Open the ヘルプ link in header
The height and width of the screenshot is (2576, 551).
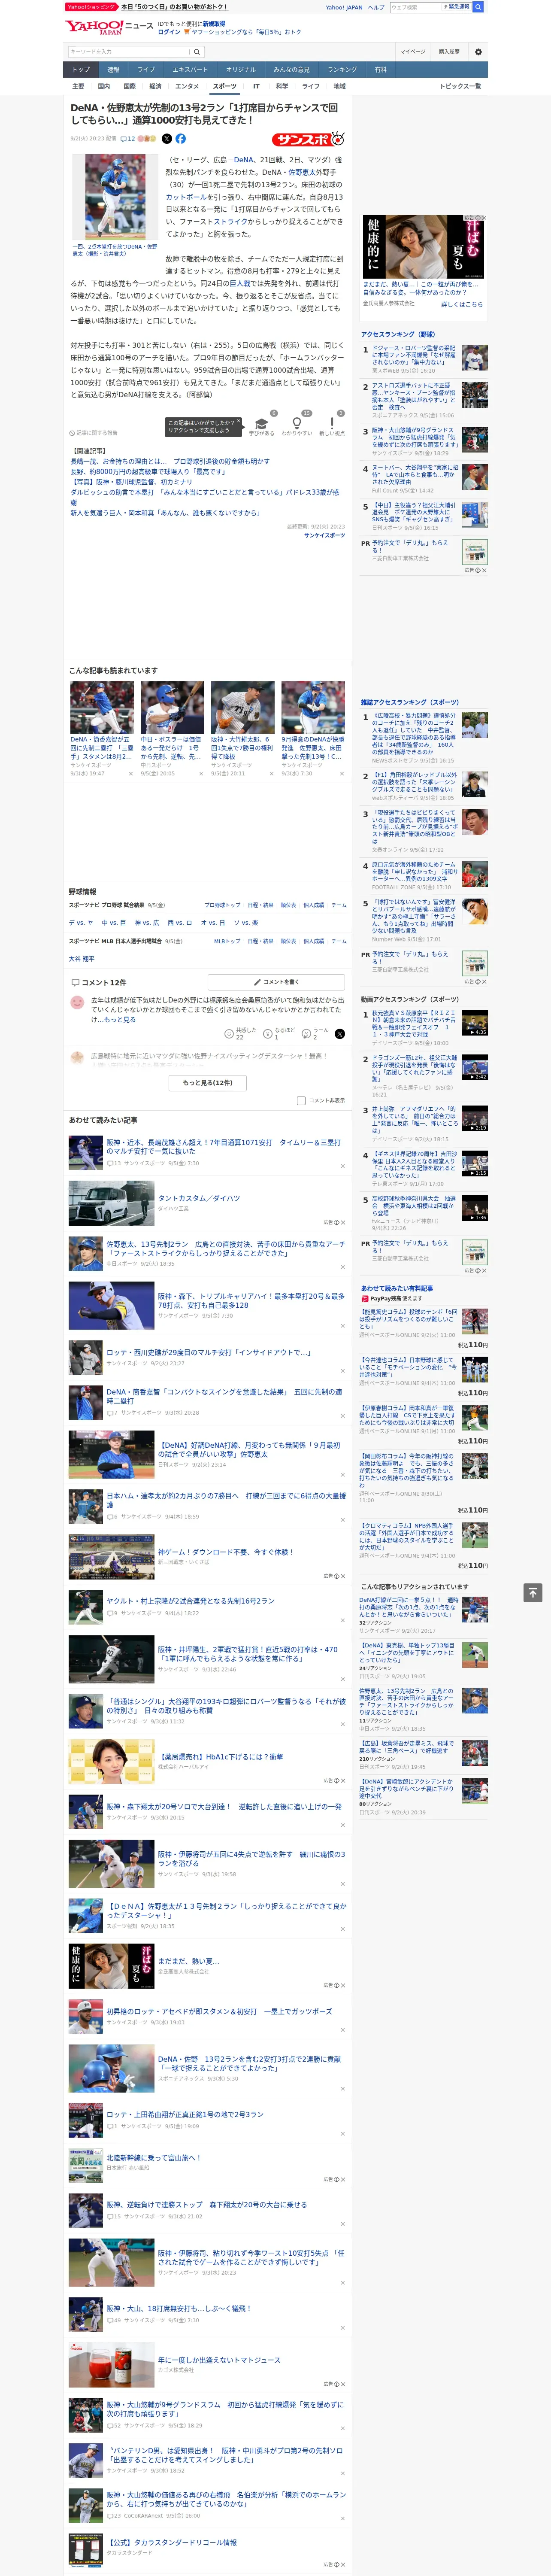click(x=376, y=7)
